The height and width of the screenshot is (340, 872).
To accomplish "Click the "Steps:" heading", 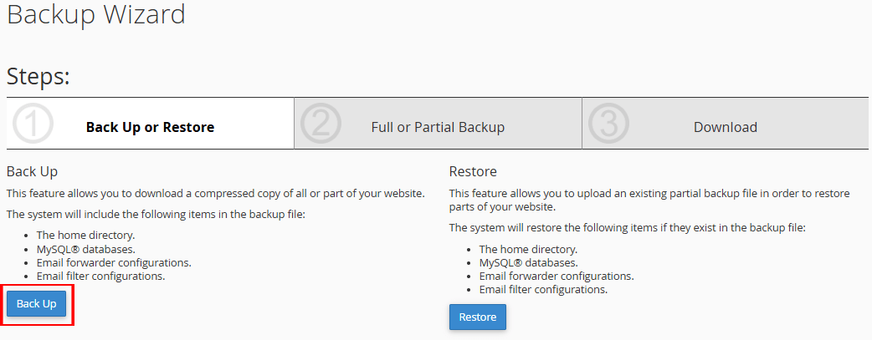I will pyautogui.click(x=38, y=77).
